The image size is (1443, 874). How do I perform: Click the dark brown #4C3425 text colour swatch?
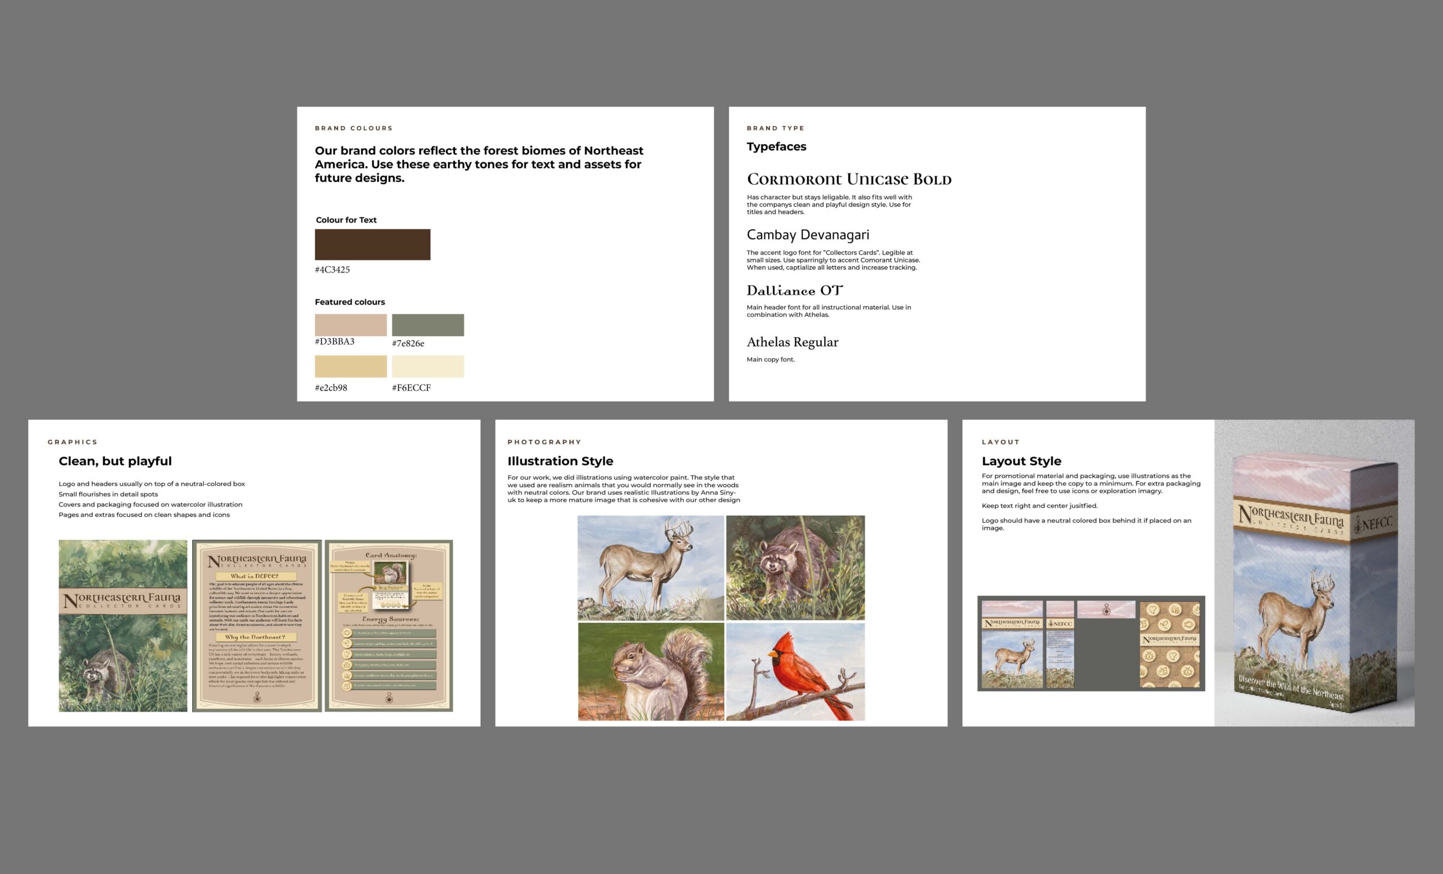click(x=373, y=244)
